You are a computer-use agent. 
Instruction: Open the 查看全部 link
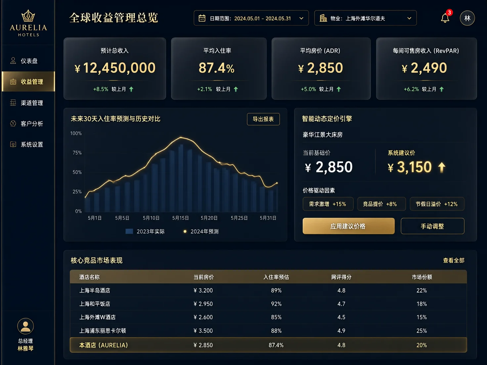pos(454,261)
